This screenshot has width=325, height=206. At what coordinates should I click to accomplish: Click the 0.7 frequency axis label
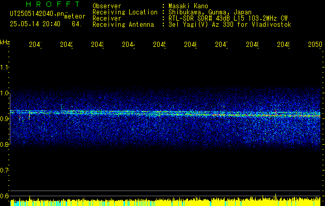4,170
